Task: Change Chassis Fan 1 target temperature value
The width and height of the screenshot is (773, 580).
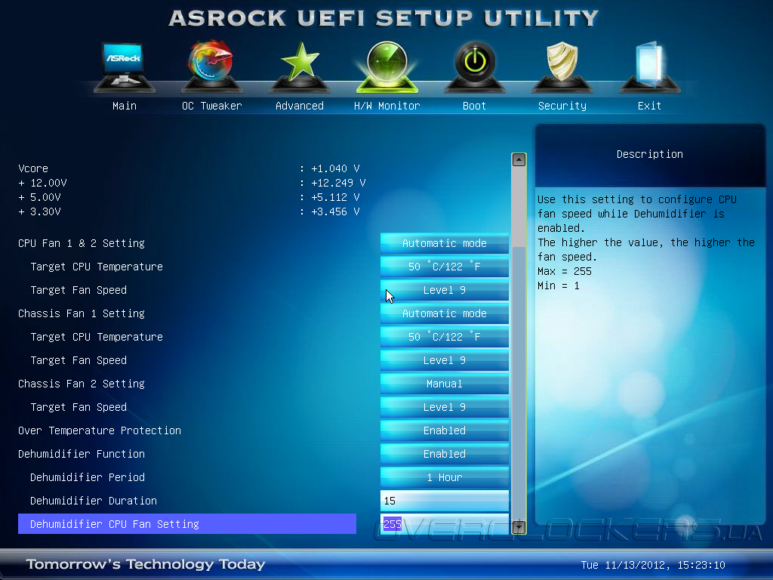Action: pyautogui.click(x=444, y=337)
